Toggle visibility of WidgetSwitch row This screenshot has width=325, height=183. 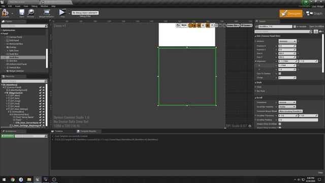44,93
